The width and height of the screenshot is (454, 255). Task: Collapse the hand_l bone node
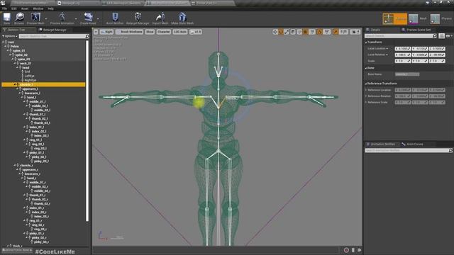click(22, 98)
